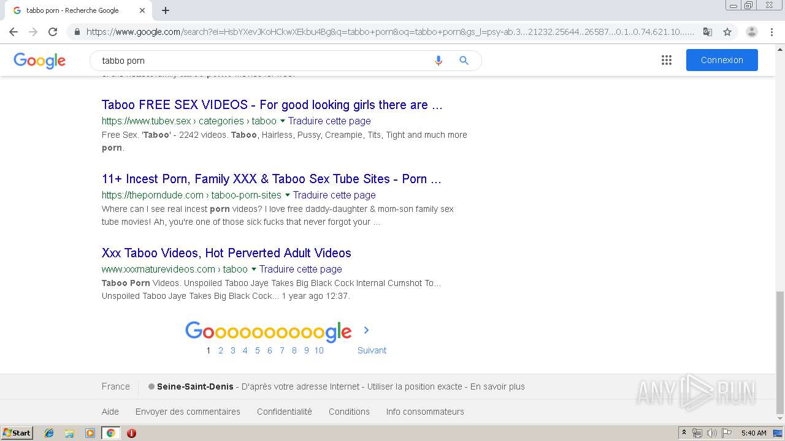The width and height of the screenshot is (785, 441).
Task: Click the 5:40 AM taskbar clock
Action: [x=754, y=433]
